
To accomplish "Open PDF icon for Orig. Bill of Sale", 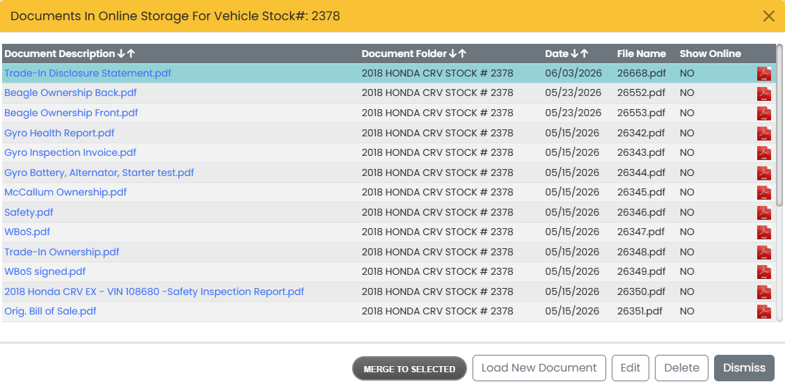I will coord(763,312).
